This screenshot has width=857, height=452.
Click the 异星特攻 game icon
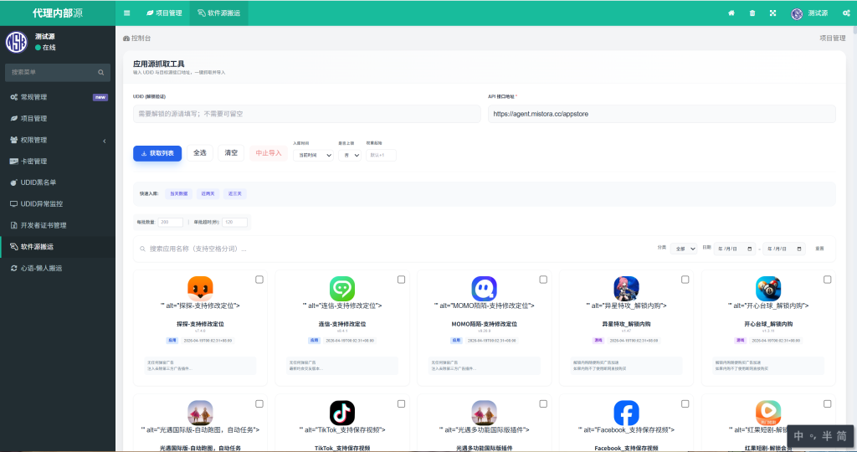[x=626, y=288]
